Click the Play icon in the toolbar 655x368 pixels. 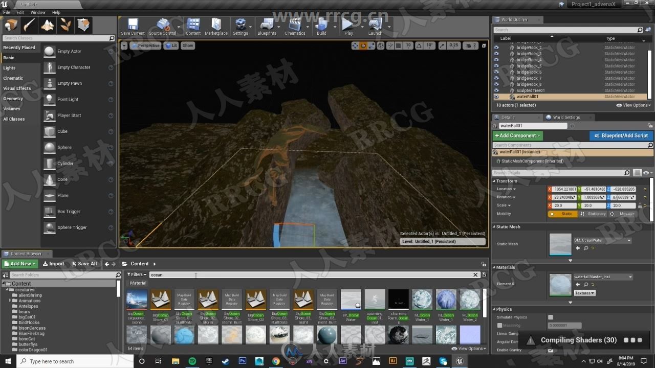pos(348,27)
